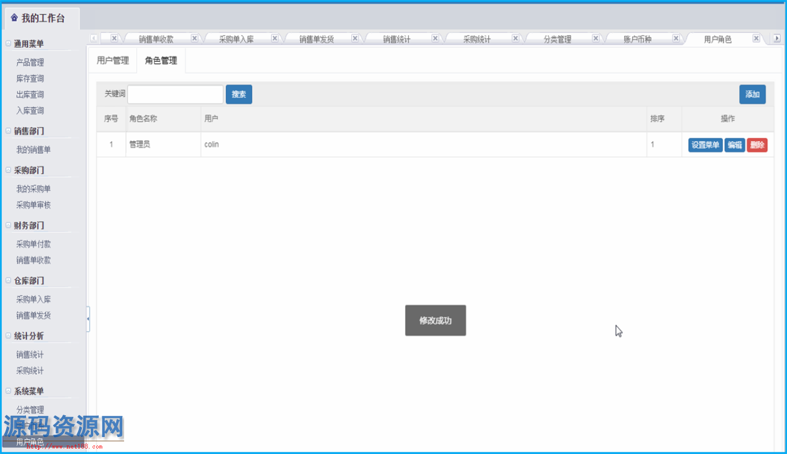Viewport: 787px width, 454px height.
Task: Close the 用户角色 tab
Action: pos(756,38)
